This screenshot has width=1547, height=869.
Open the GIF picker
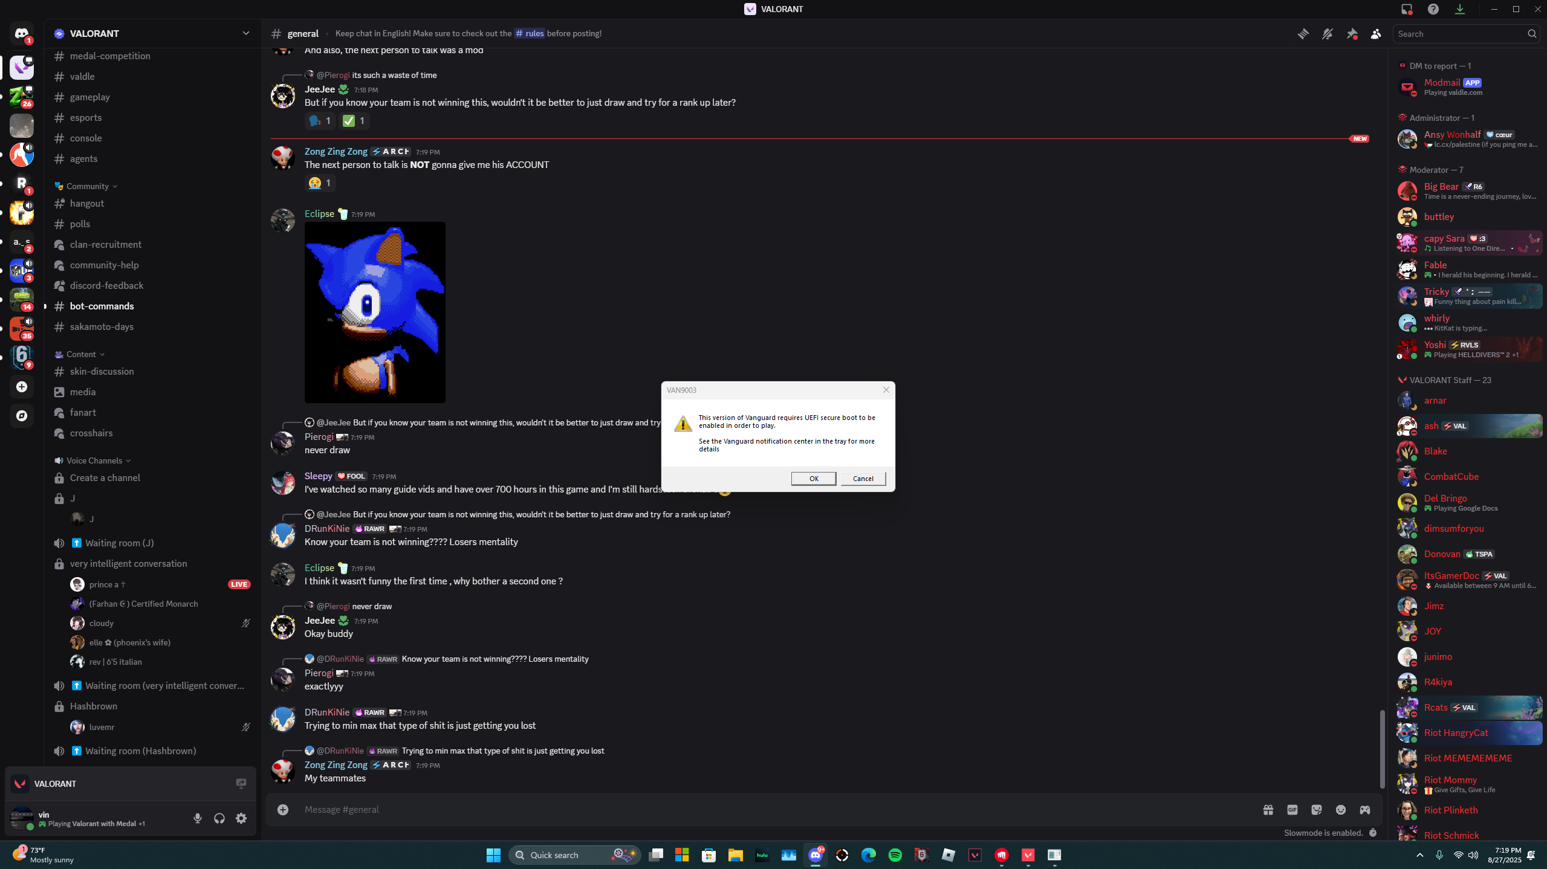1292,809
